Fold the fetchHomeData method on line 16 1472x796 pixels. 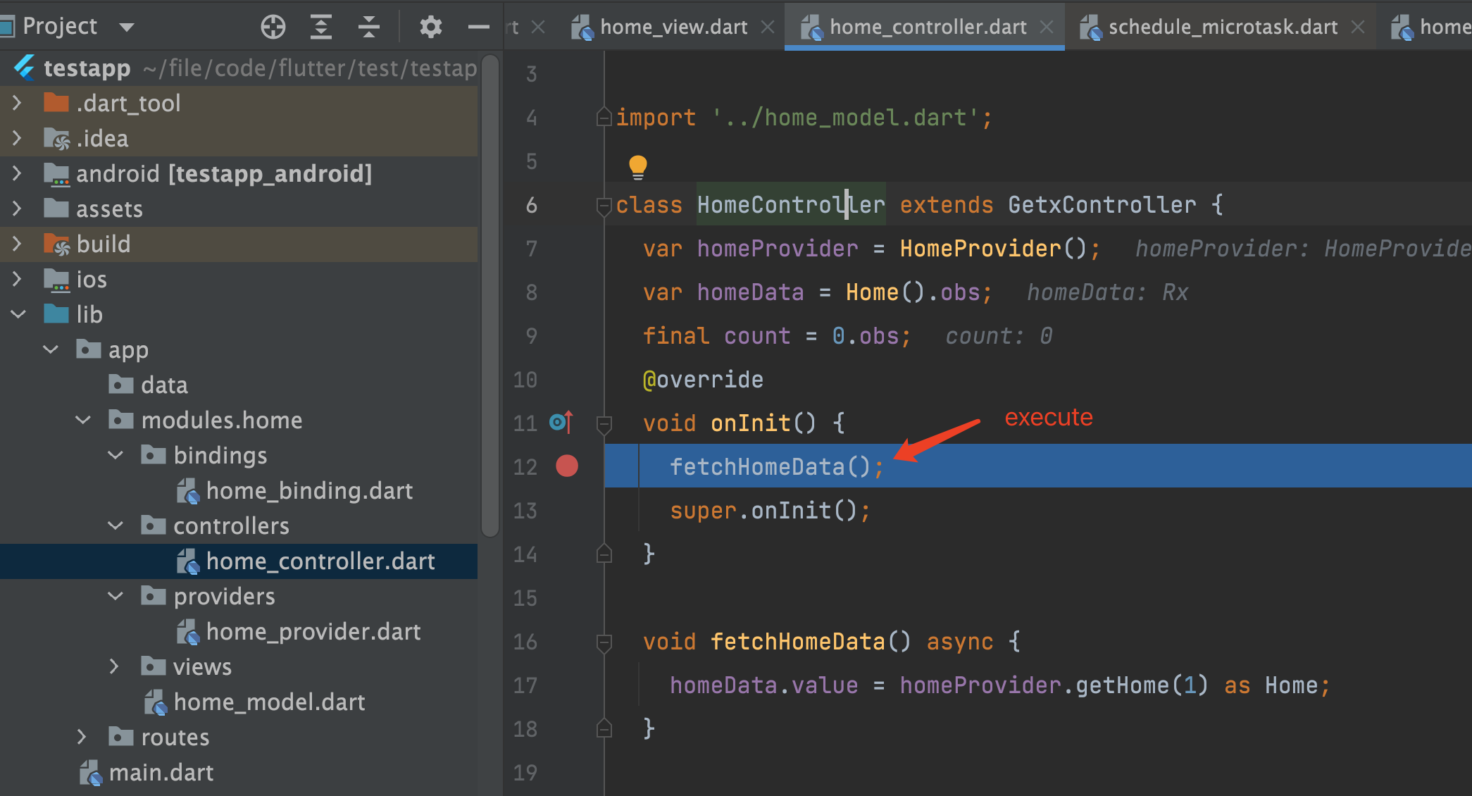(x=604, y=642)
